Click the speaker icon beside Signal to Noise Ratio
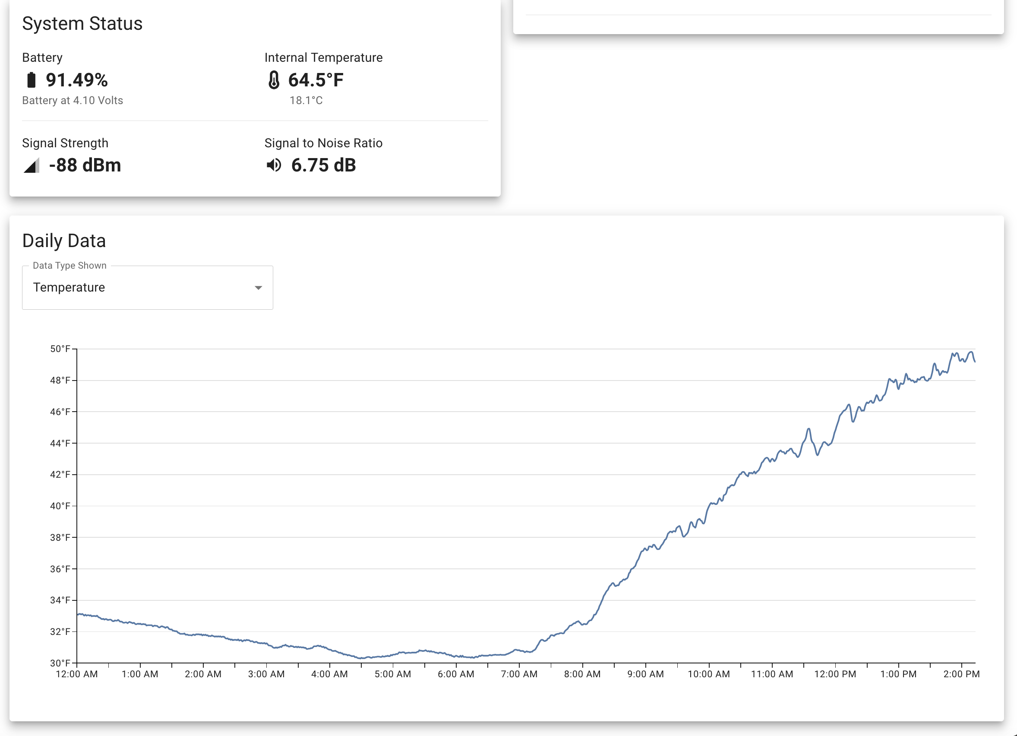The height and width of the screenshot is (736, 1017). 275,165
